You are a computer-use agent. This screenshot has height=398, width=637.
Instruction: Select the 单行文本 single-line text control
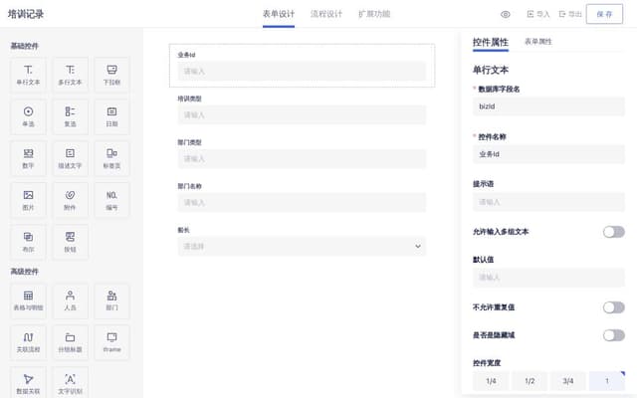click(x=28, y=76)
